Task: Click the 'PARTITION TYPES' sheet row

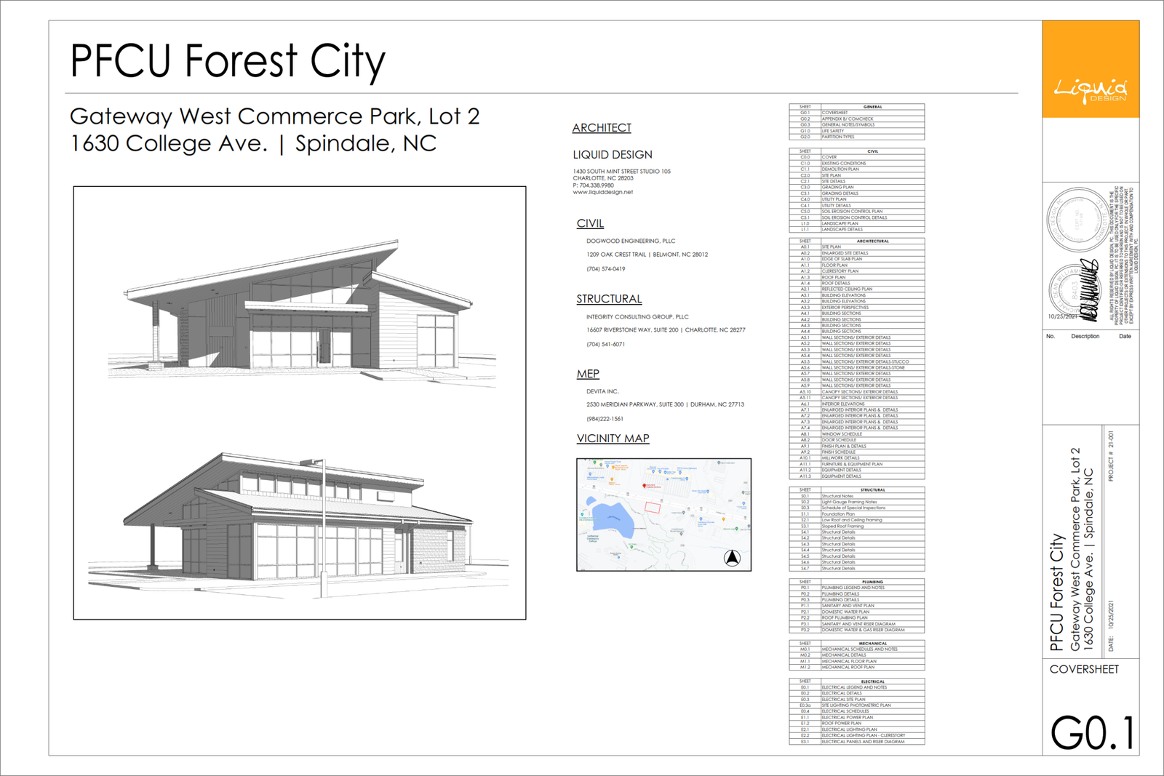Action: pyautogui.click(x=857, y=137)
